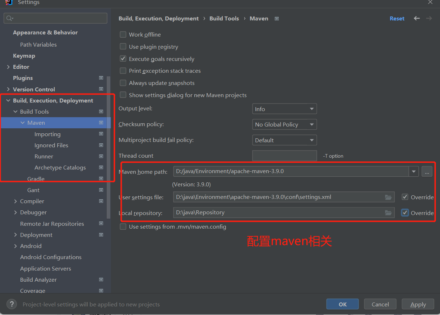The width and height of the screenshot is (440, 315).
Task: Toggle Override for User settings file
Action: 405,197
